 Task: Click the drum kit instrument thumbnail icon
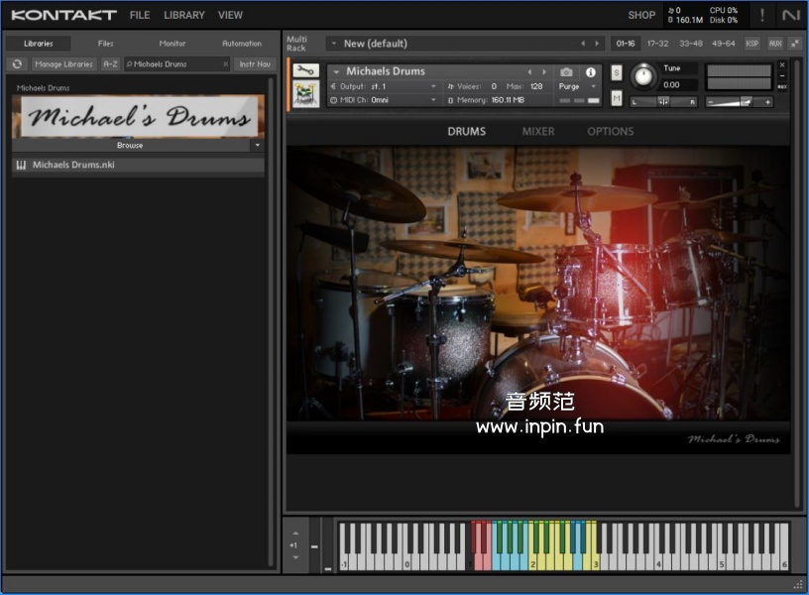(x=306, y=95)
